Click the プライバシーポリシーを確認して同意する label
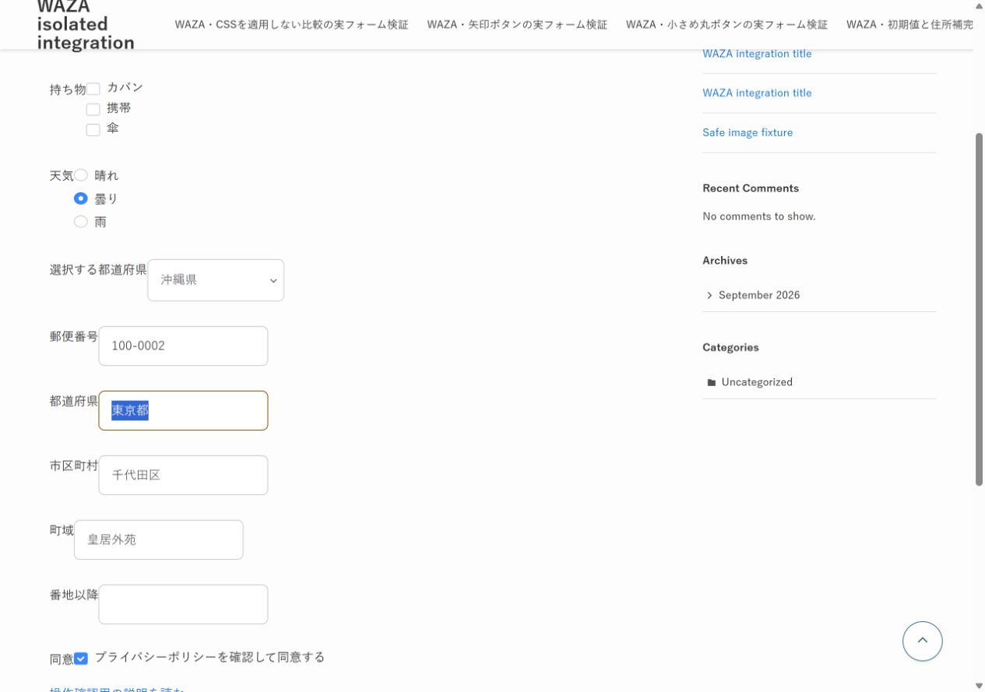This screenshot has height=692, width=985. (209, 658)
